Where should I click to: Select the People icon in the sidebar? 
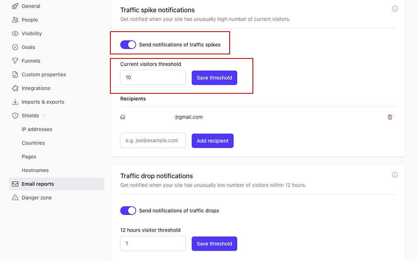click(x=15, y=19)
